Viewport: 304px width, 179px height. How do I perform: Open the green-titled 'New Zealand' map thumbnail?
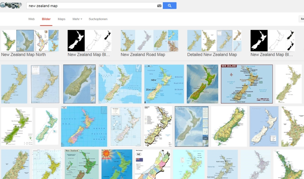82,164
